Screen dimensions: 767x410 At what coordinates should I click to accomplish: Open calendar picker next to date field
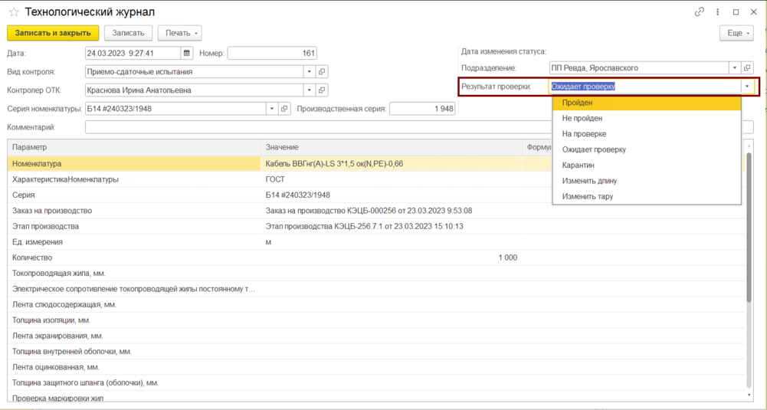[x=186, y=53]
